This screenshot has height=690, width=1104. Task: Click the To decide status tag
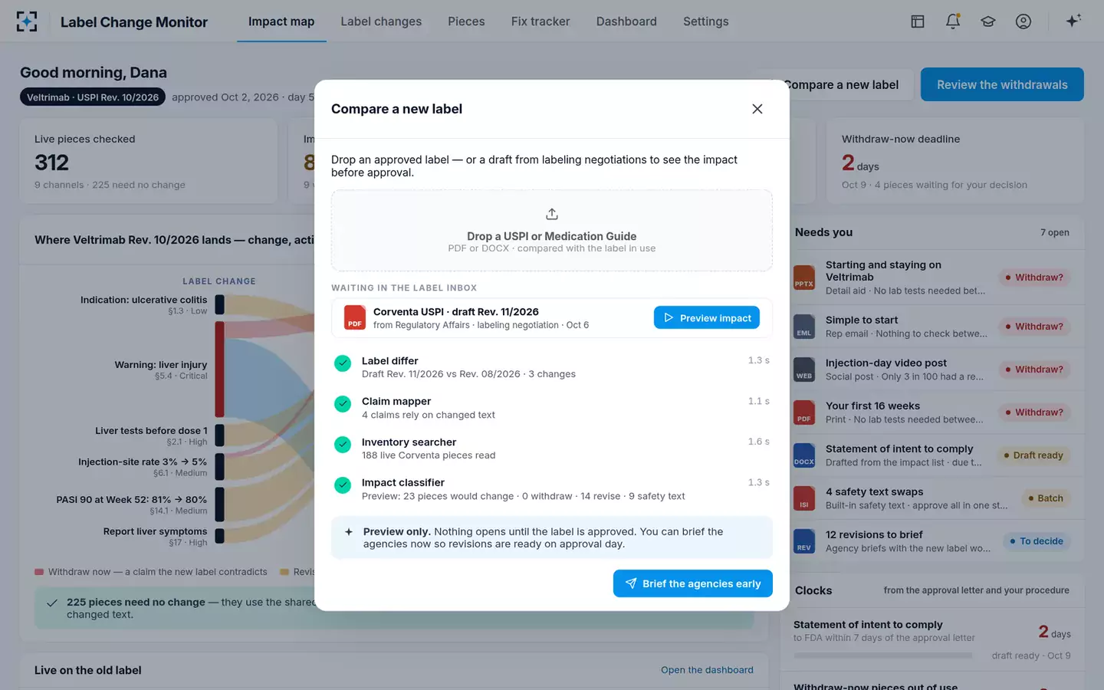point(1037,541)
